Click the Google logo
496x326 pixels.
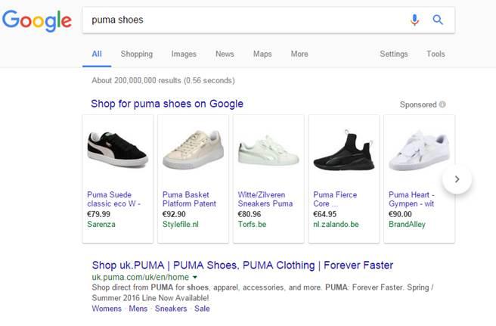(x=36, y=20)
